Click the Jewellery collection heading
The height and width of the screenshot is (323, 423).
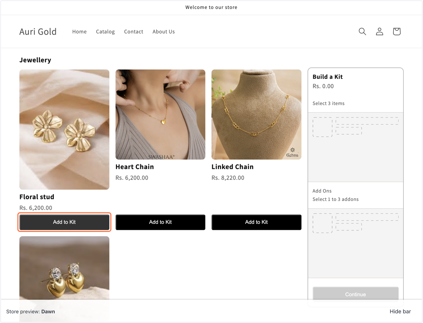coord(35,60)
